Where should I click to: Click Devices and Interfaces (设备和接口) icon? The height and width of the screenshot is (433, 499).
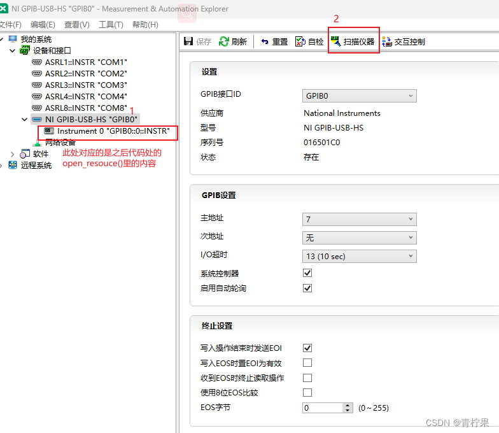(x=25, y=50)
